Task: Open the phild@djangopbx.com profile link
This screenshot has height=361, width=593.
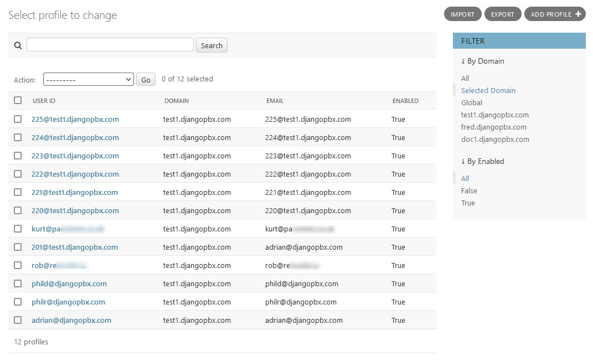Action: (x=69, y=283)
